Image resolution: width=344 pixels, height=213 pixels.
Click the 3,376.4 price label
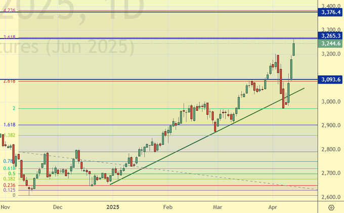point(330,12)
